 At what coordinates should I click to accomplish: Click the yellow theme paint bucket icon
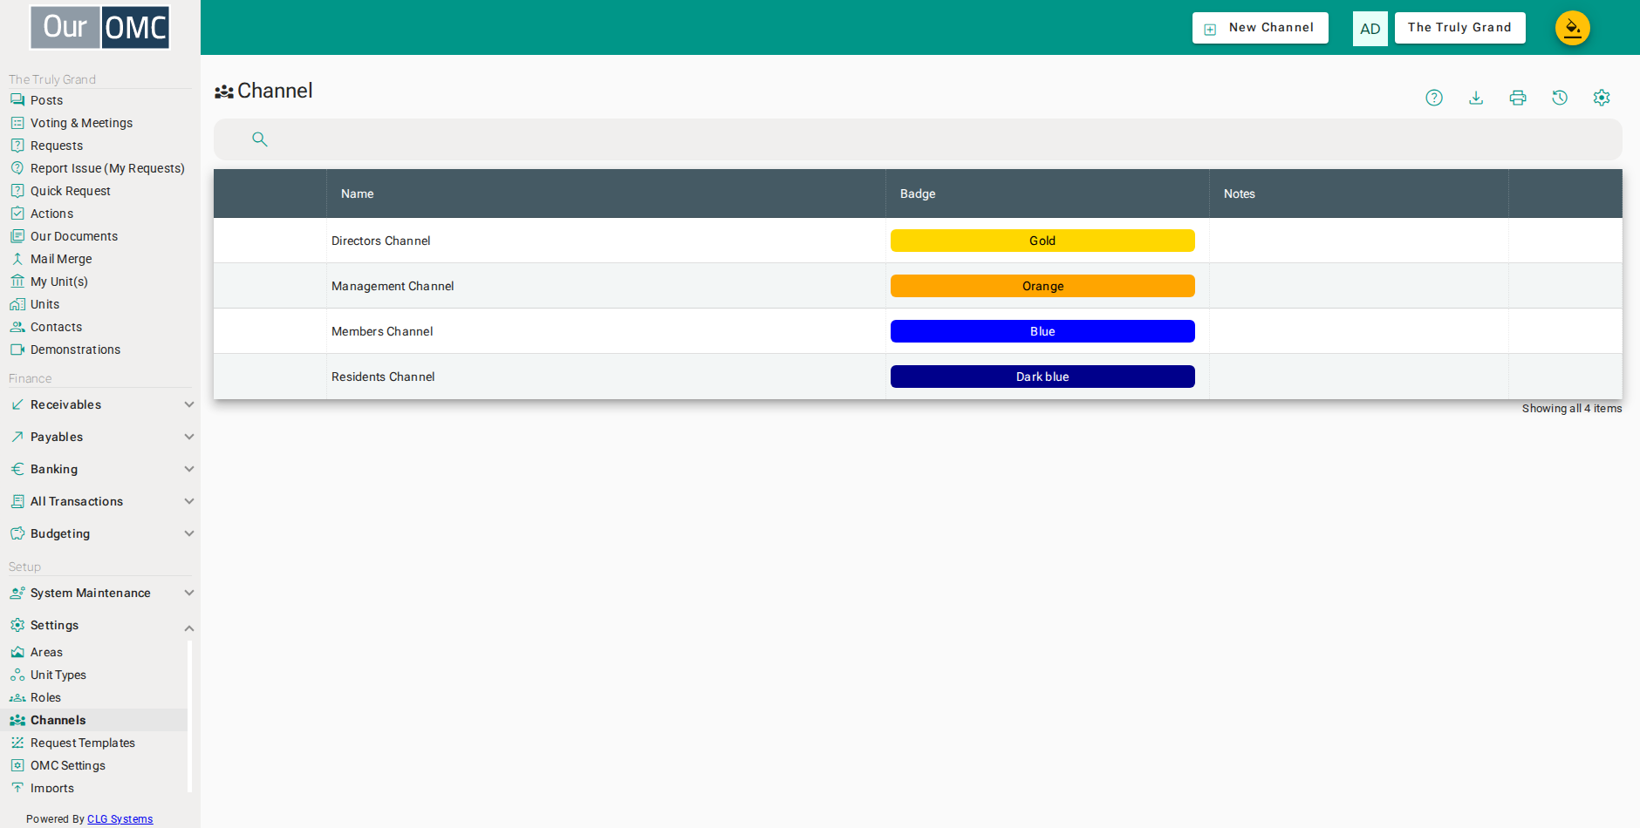point(1572,28)
